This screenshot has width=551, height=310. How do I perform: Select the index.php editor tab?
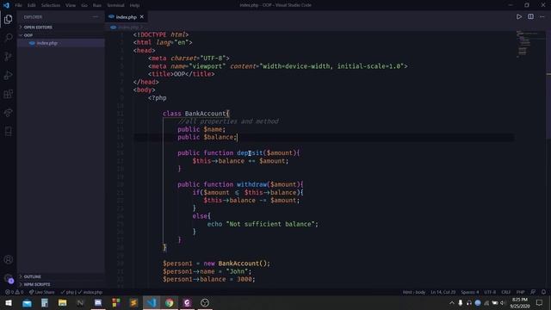(127, 17)
